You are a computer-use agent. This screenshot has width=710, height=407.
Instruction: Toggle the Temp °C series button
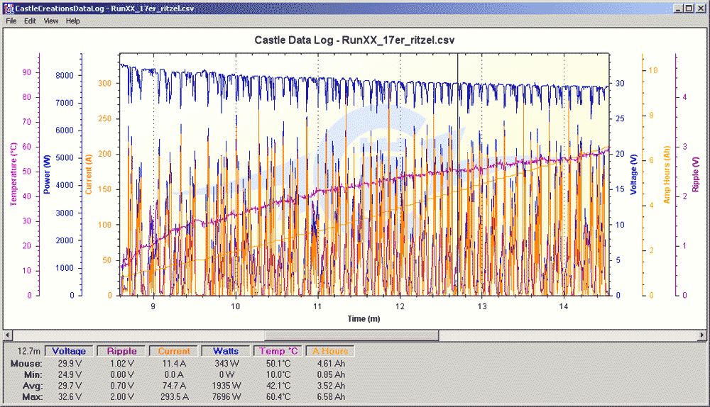point(278,351)
